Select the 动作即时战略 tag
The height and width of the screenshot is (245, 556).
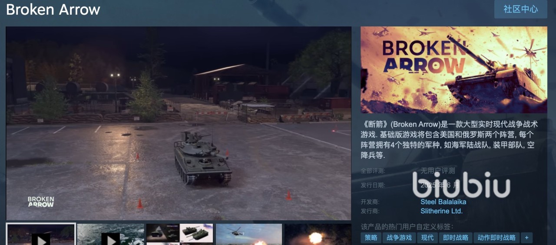[x=496, y=238]
